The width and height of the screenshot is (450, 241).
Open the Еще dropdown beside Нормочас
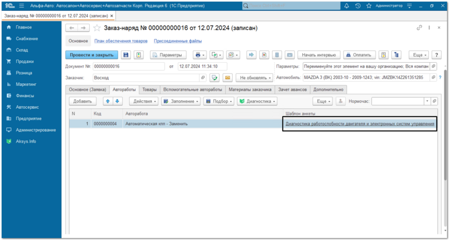click(x=323, y=101)
